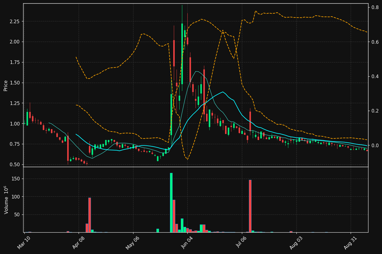Click the Jul 06 date label

coord(241,243)
